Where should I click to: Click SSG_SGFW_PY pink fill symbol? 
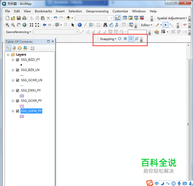(22, 116)
